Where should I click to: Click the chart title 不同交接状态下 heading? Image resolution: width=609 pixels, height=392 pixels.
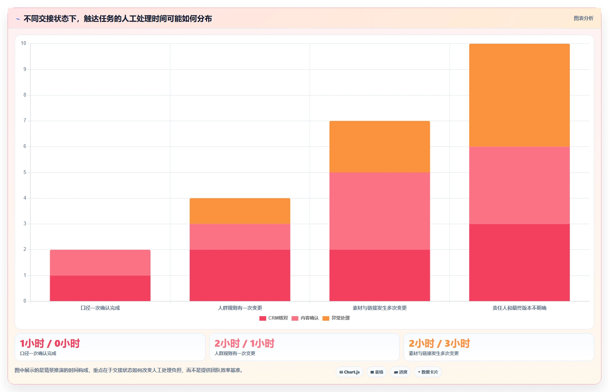click(118, 18)
